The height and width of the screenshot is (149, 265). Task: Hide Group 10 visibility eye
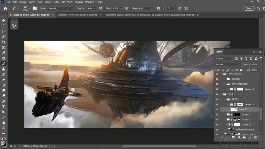(217, 89)
